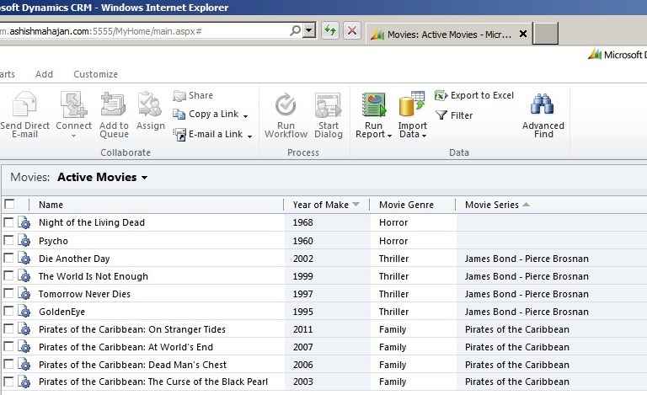Click Send Direct E-mail icon
647x395 pixels.
(24, 105)
